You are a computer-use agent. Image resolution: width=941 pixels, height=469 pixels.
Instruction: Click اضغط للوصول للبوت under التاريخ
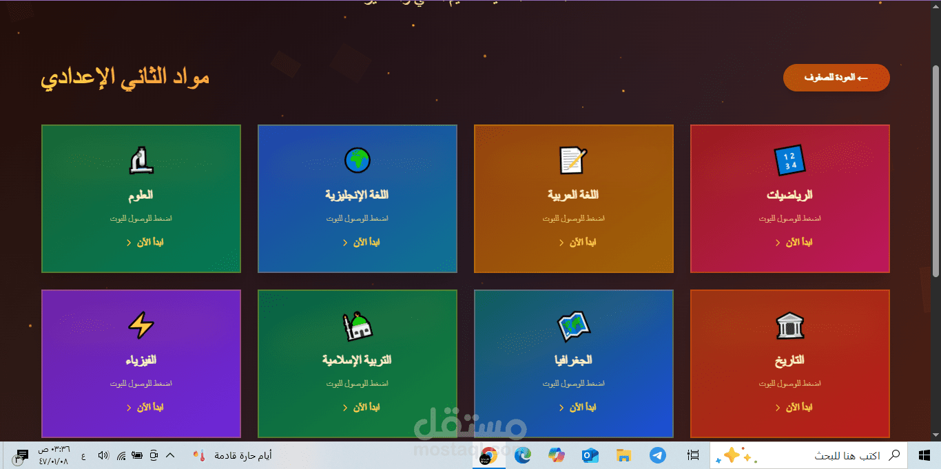pyautogui.click(x=789, y=384)
